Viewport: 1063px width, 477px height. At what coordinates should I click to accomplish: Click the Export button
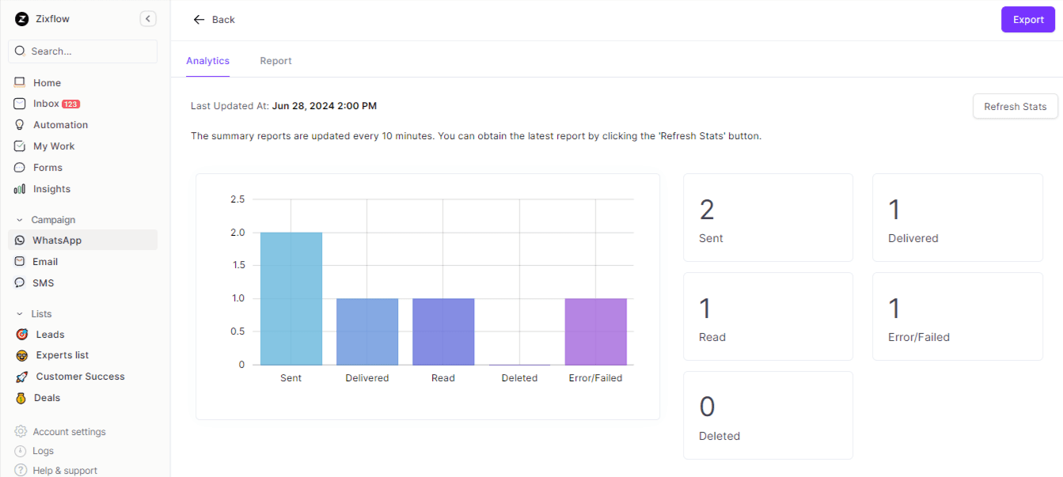[1027, 20]
